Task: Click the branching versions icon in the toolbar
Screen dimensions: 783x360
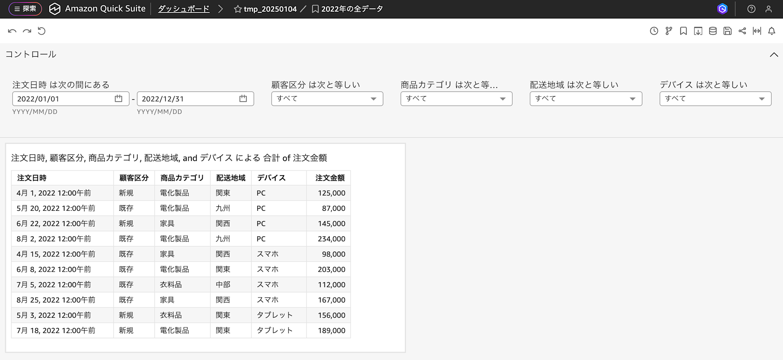Action: (x=668, y=31)
